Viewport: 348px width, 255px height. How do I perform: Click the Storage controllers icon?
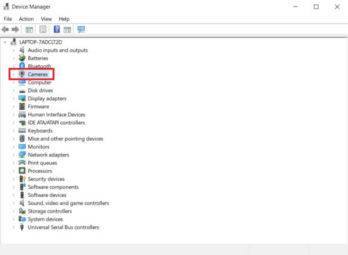click(22, 211)
